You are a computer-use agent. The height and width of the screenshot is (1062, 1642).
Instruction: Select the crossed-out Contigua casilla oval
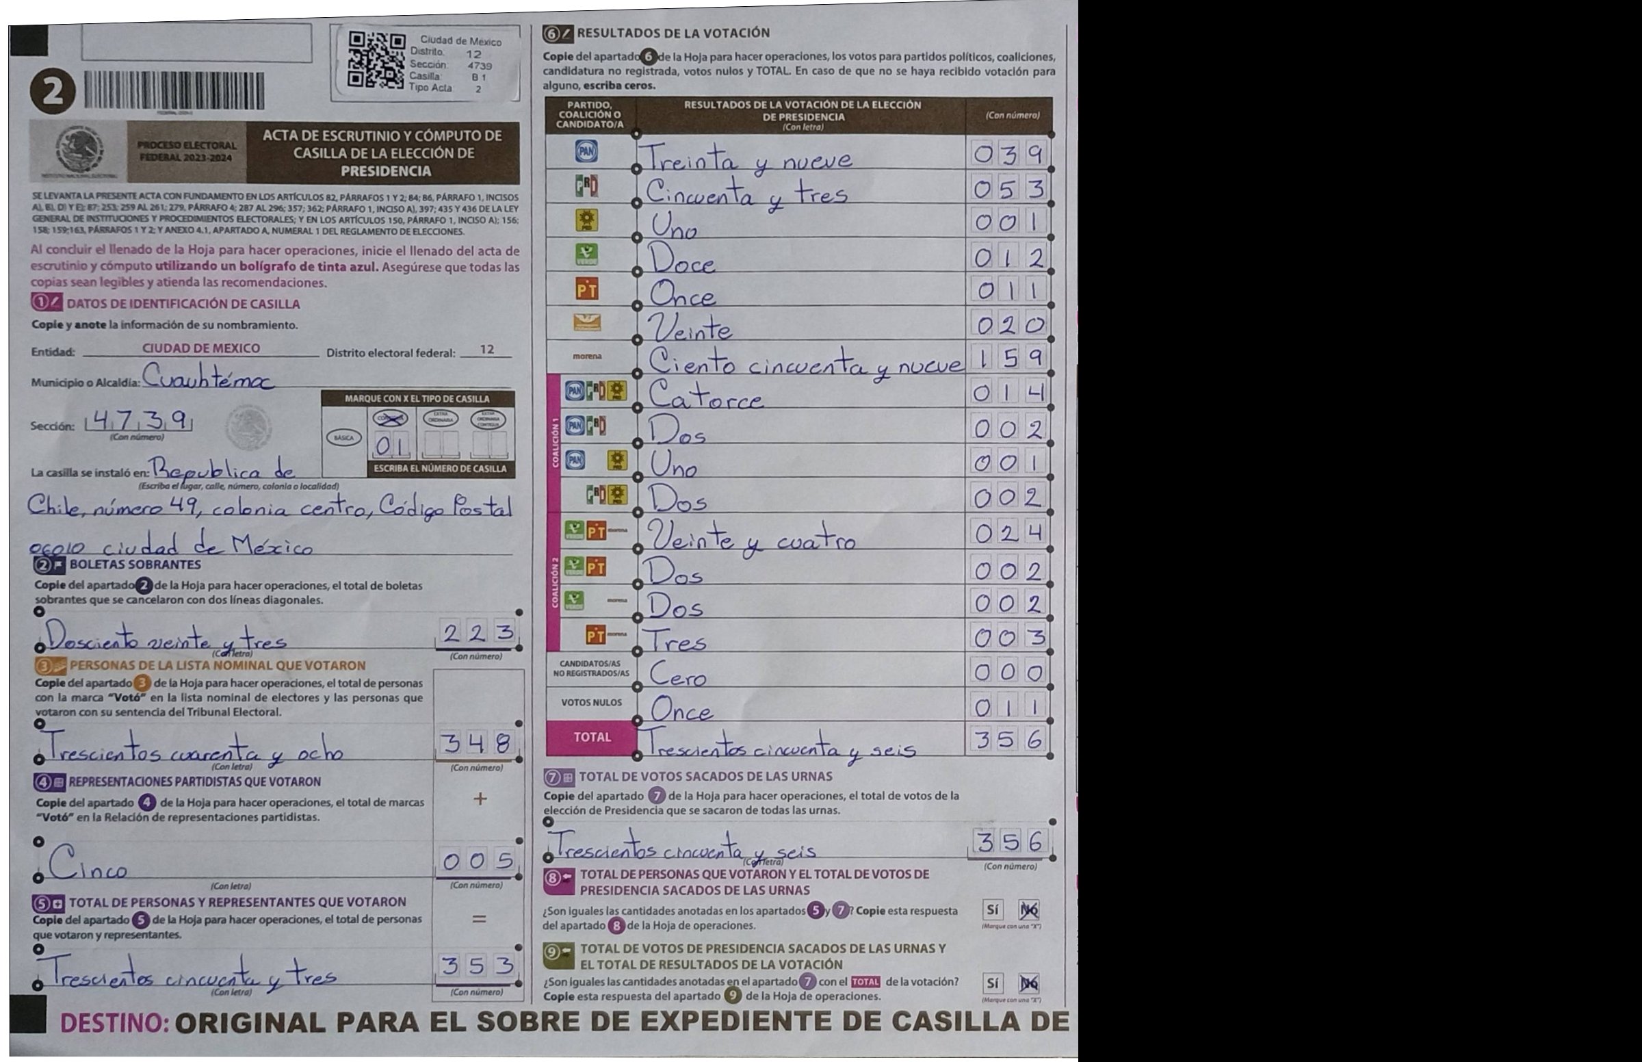pos(390,419)
